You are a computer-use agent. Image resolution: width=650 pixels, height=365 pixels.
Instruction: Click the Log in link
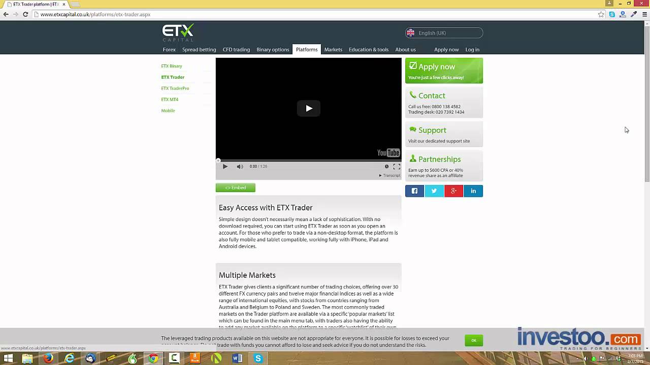(x=472, y=50)
